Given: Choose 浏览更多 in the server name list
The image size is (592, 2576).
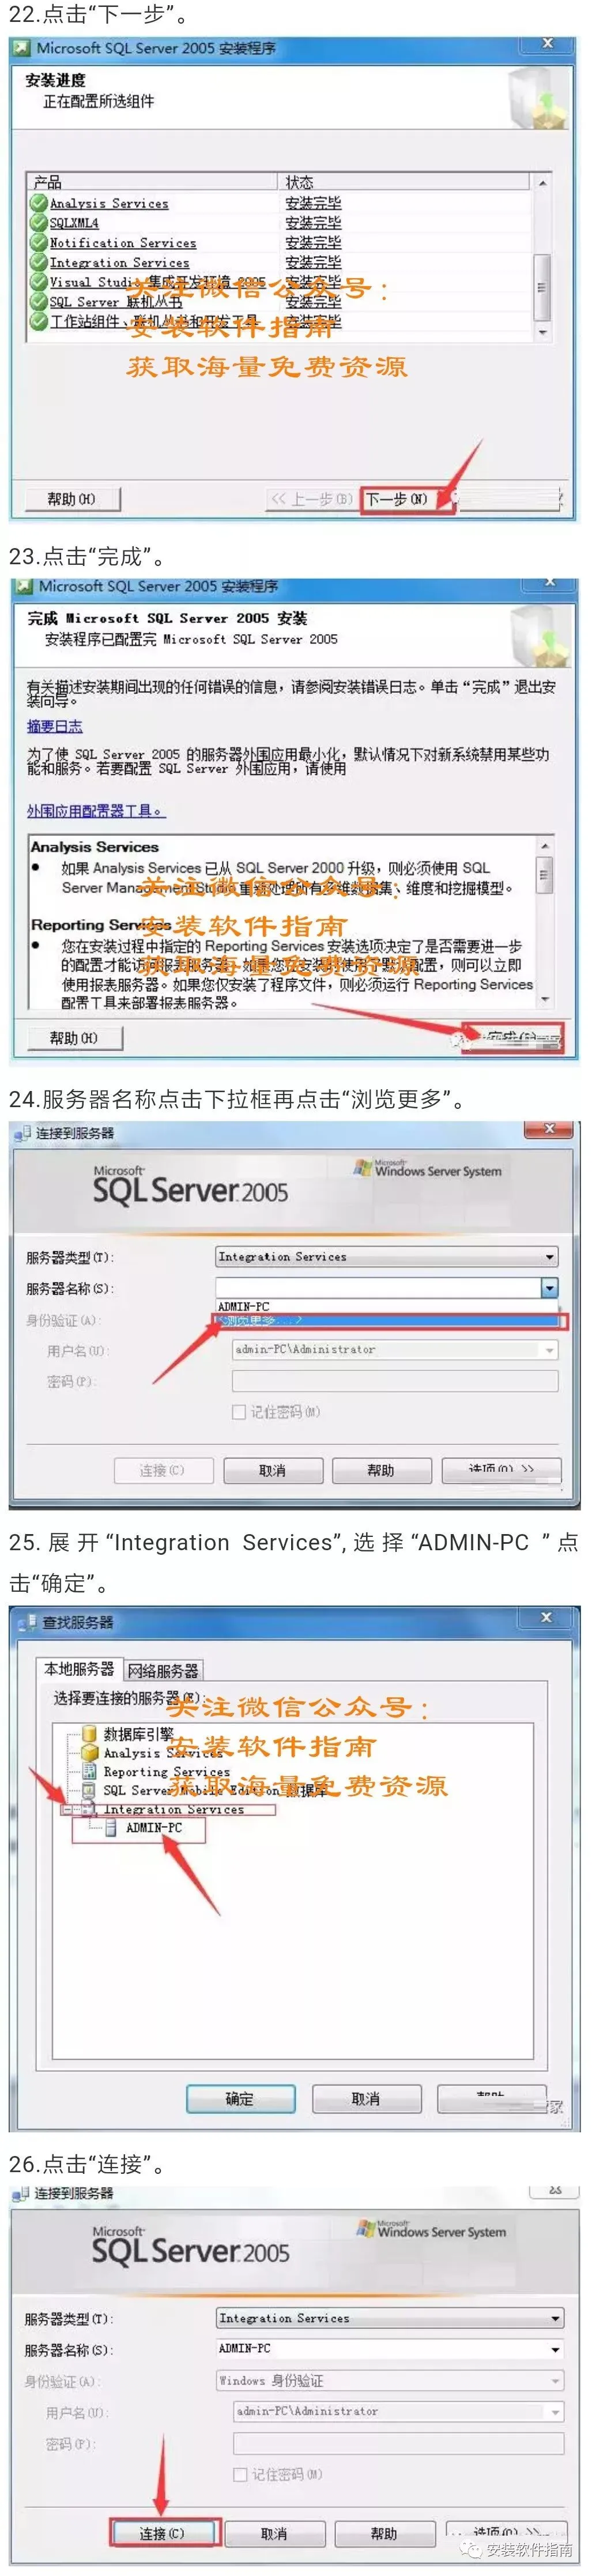Looking at the screenshot, I should click(x=389, y=1321).
